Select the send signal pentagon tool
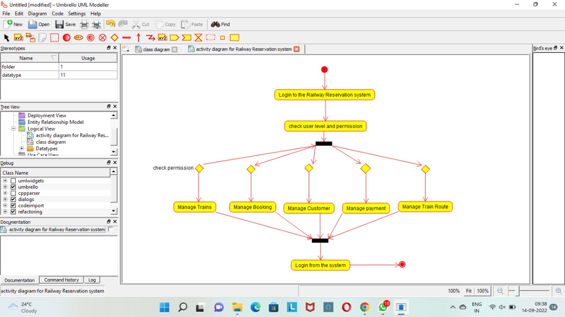Image resolution: width=565 pixels, height=317 pixels. pyautogui.click(x=174, y=37)
